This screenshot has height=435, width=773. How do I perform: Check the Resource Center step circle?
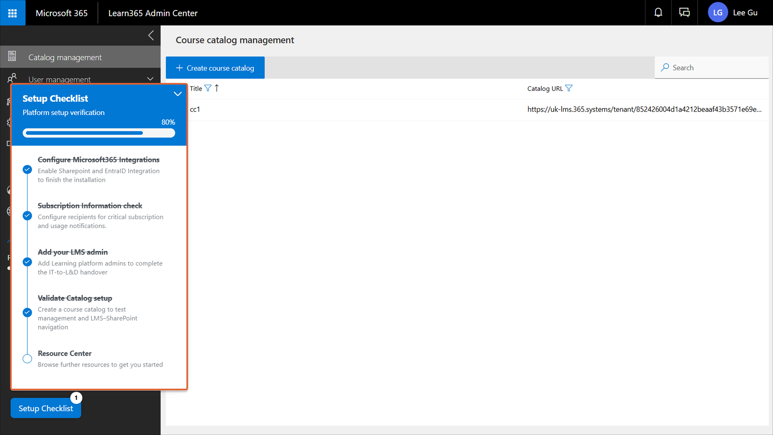tap(27, 358)
